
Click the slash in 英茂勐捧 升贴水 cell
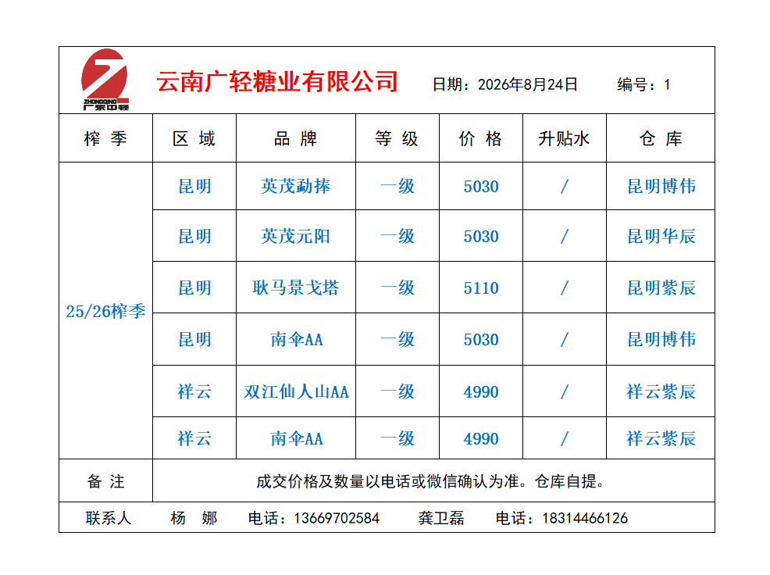click(565, 186)
